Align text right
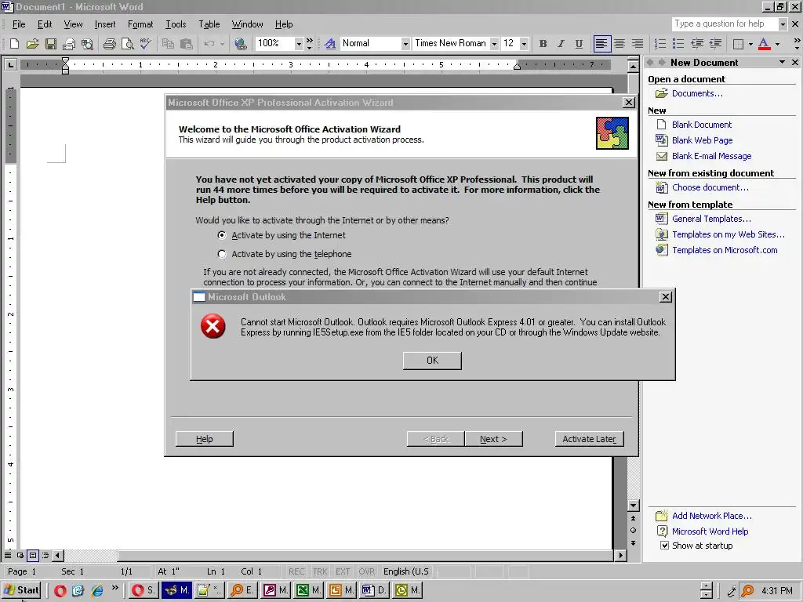This screenshot has width=803, height=602. (x=637, y=44)
